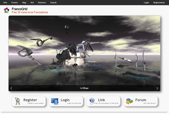Open the Aid menu item

[x=32, y=2]
